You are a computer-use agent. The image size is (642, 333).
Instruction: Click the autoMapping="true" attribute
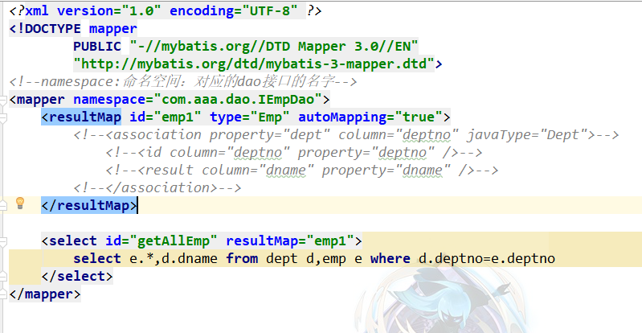coord(370,117)
